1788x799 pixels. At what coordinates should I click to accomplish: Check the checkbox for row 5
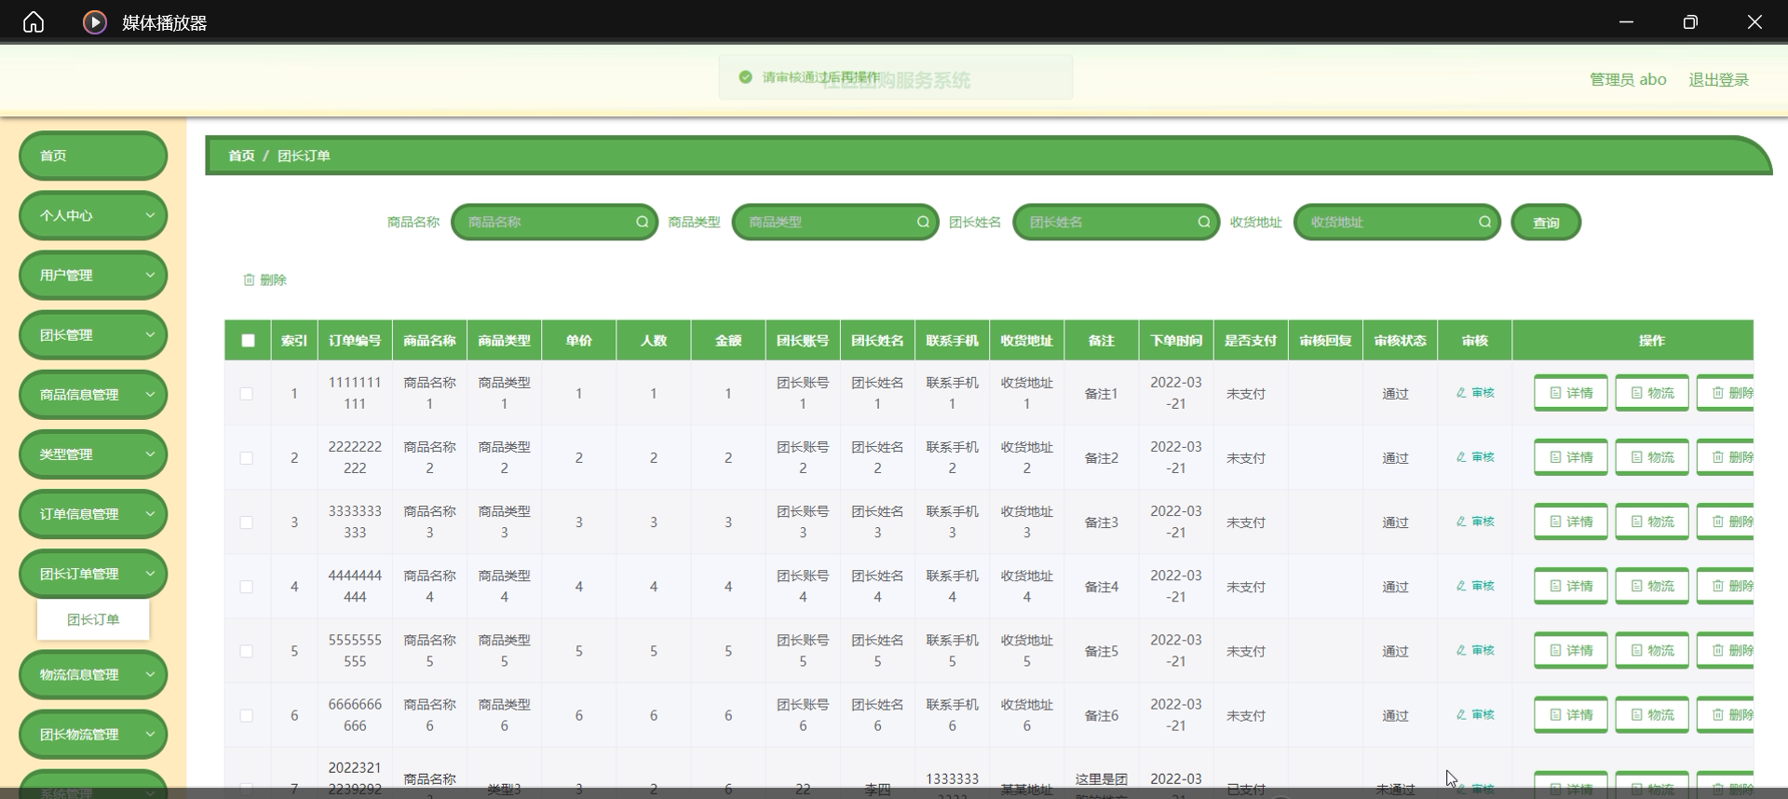pos(247,651)
